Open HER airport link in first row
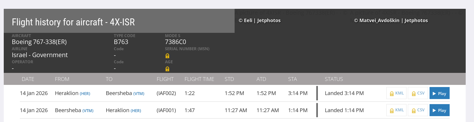The width and height of the screenshot is (474, 122). click(85, 94)
